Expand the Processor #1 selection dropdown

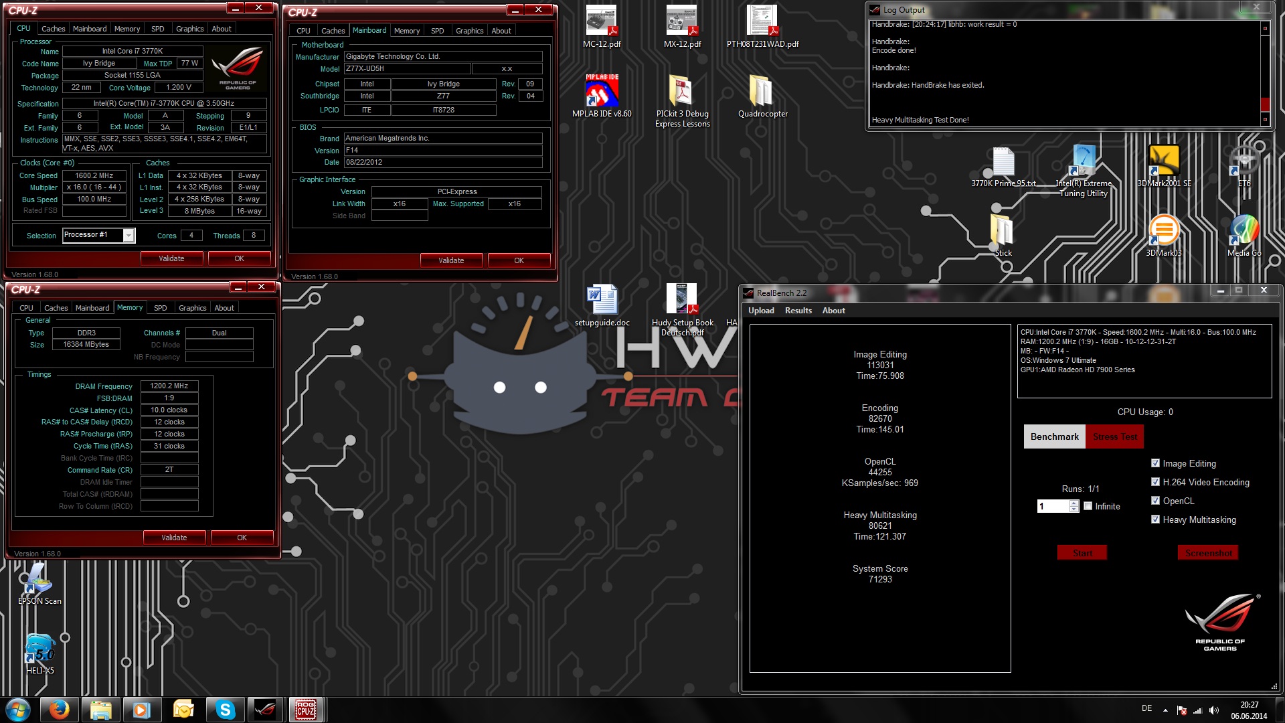coord(128,235)
